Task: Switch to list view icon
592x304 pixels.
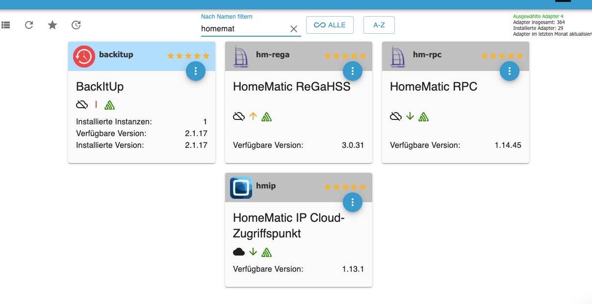Action: (5, 24)
